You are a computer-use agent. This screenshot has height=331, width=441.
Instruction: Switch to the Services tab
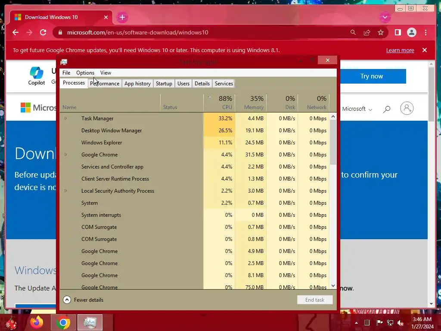point(224,84)
